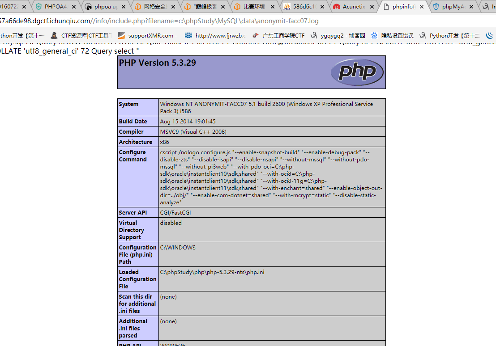Screen dimensions: 496x346
Task: Open Python开发【第十二 bookmark icon
Action: [423, 35]
